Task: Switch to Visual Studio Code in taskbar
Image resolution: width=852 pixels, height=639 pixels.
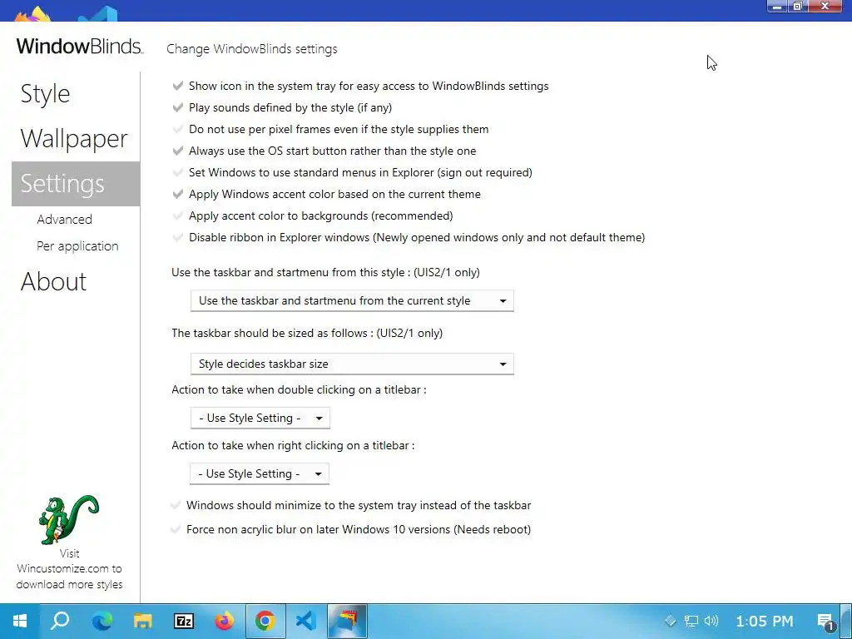Action: click(306, 621)
